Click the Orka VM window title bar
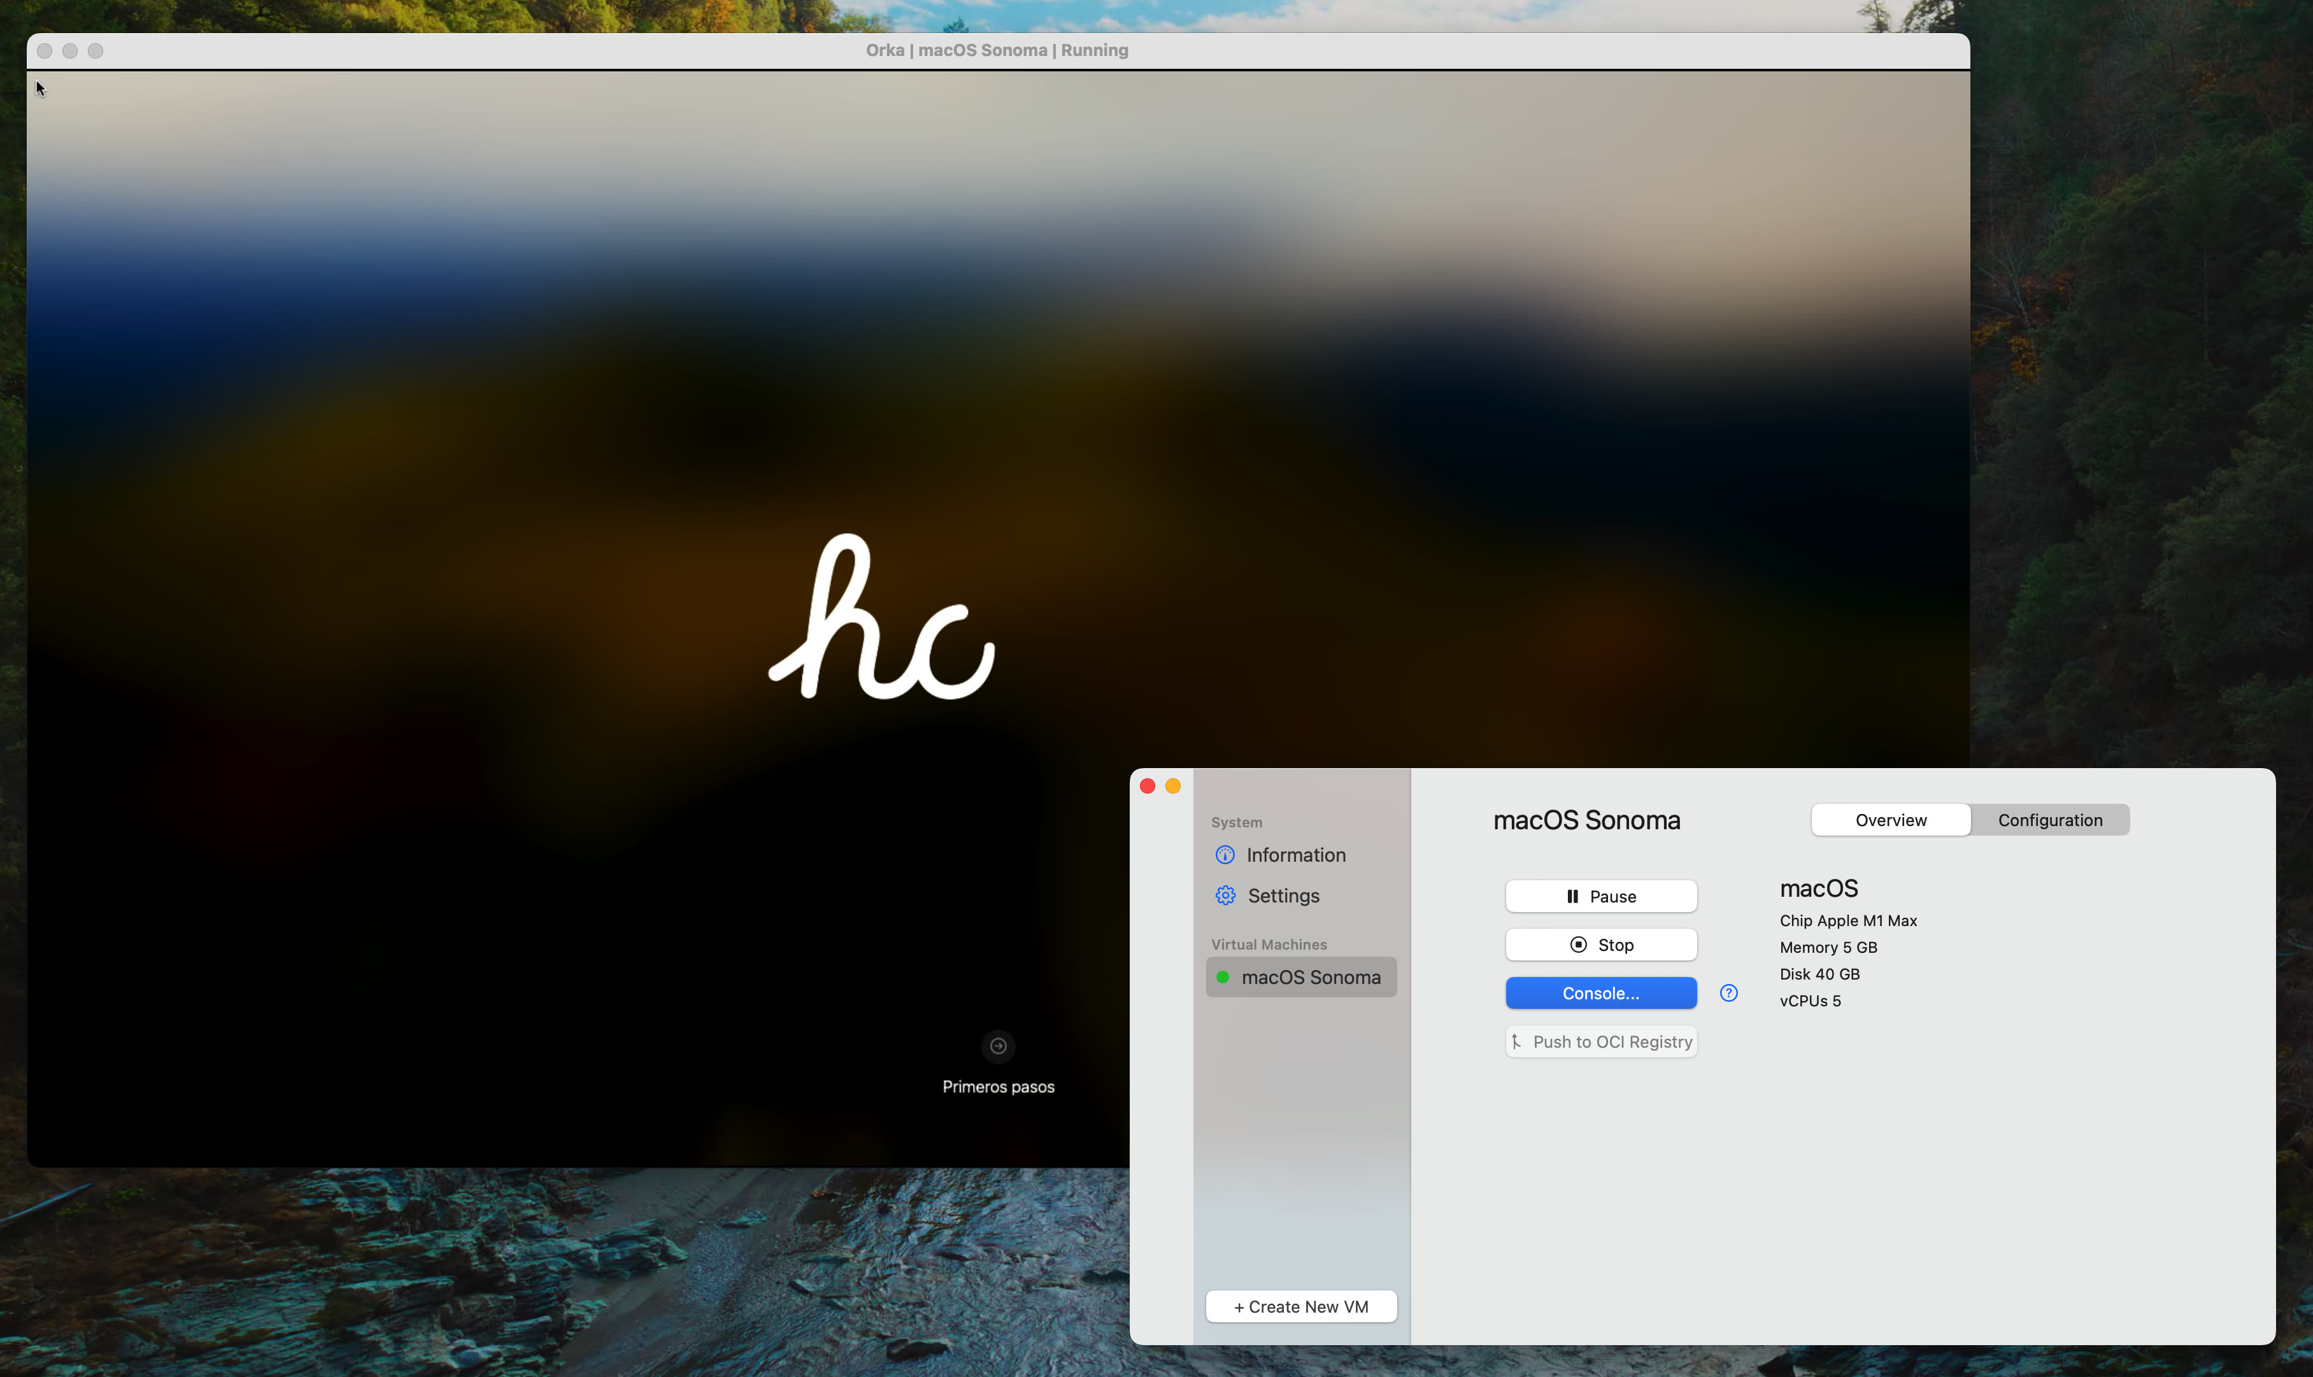This screenshot has width=2313, height=1377. tap(997, 50)
